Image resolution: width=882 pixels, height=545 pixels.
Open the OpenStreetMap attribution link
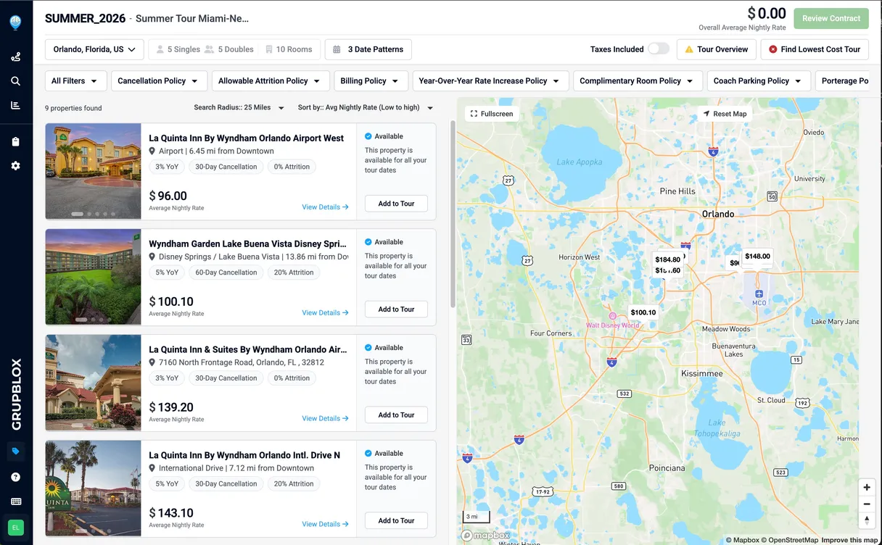791,540
